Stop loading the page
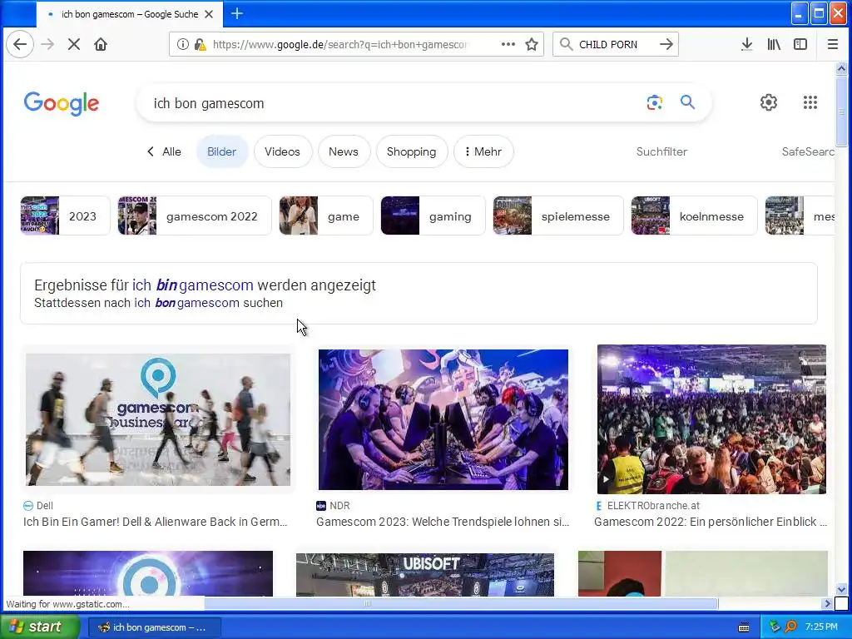 [74, 45]
